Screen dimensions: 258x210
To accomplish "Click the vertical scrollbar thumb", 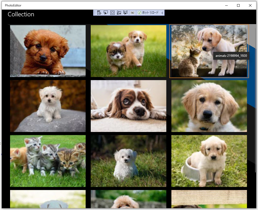I will [x=255, y=101].
